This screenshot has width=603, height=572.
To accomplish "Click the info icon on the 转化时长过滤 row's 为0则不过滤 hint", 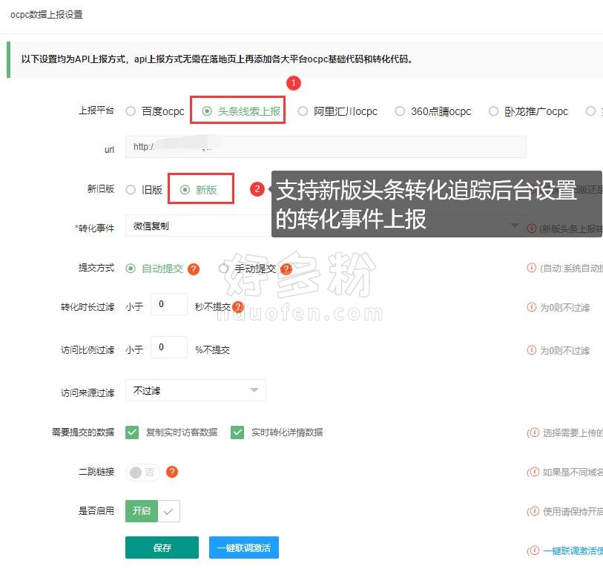I will coord(532,307).
